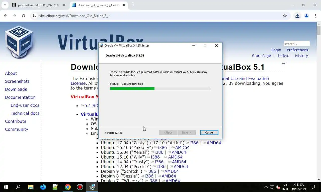Open the Index link
The image size is (321, 192).
[x=283, y=56]
